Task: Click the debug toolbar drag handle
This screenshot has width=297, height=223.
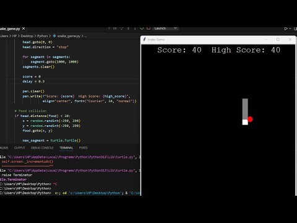Action: point(109,28)
